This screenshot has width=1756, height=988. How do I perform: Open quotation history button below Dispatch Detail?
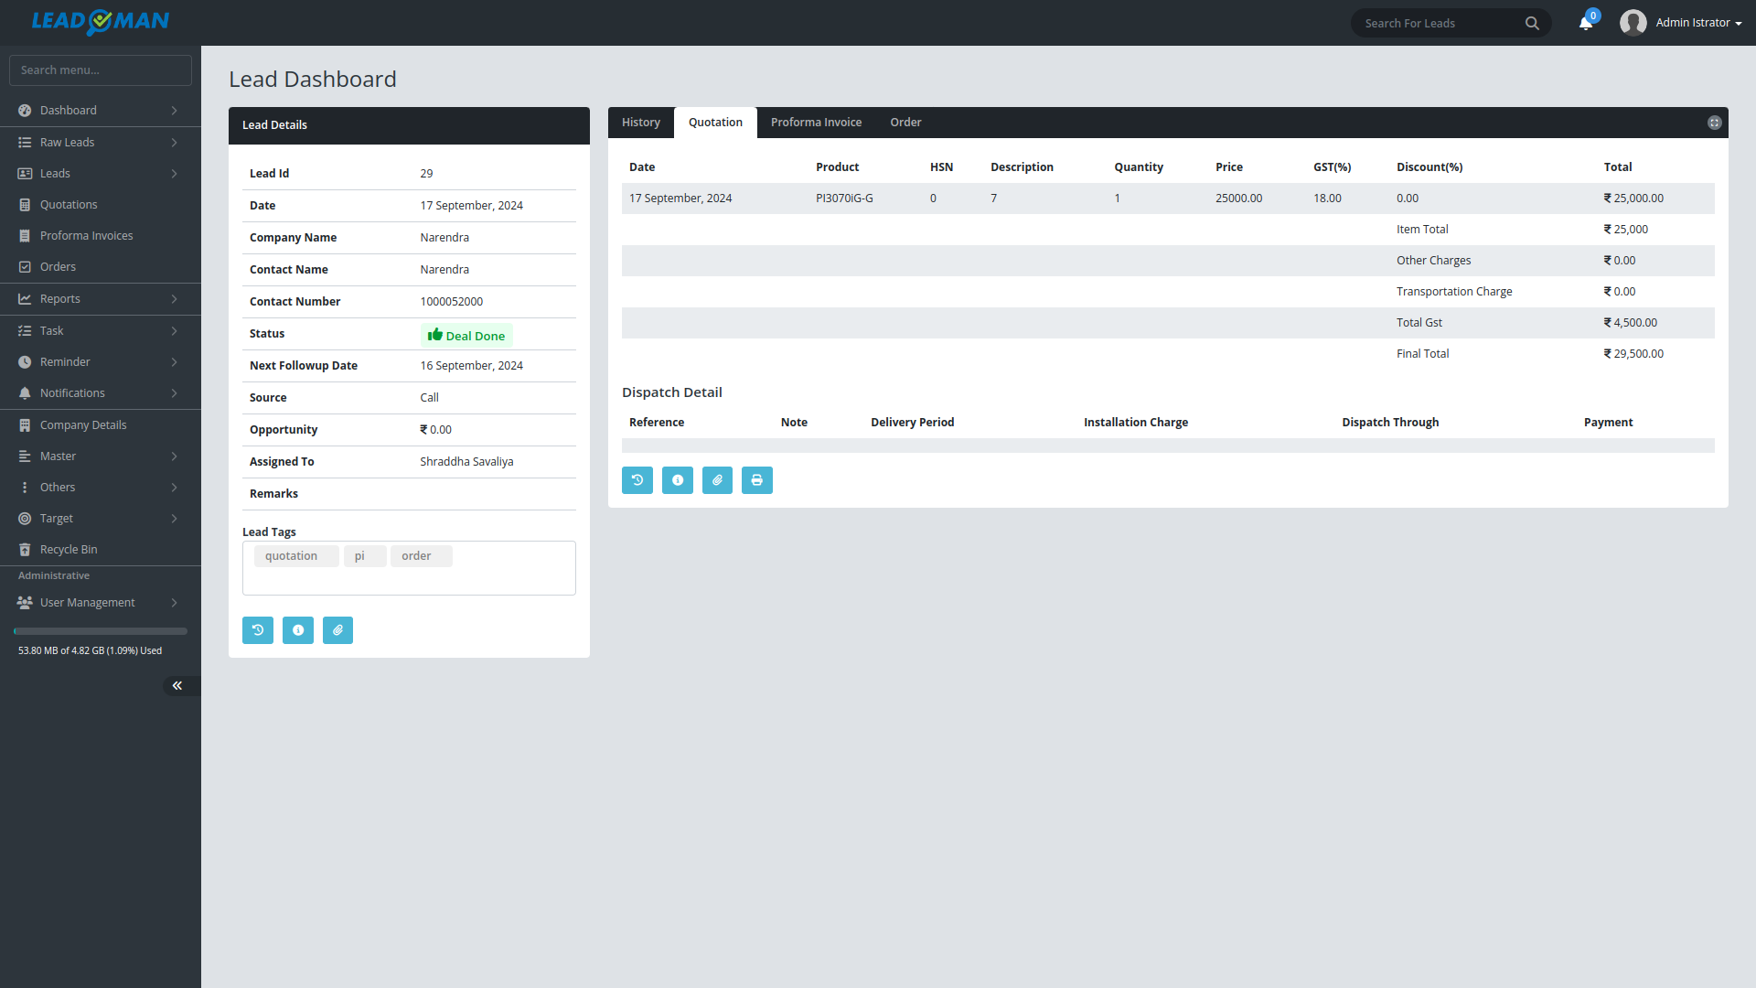(x=637, y=480)
